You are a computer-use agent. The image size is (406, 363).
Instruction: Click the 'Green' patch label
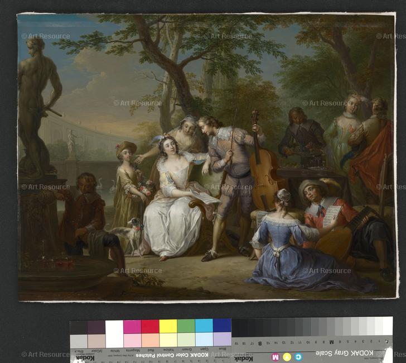[186, 349]
